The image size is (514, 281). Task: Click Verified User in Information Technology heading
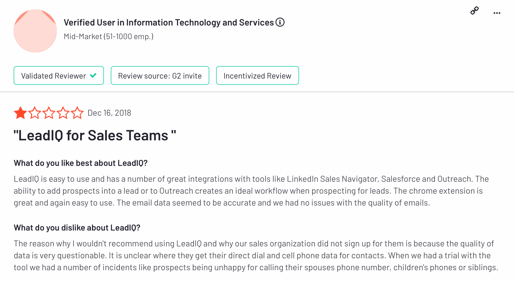(169, 22)
